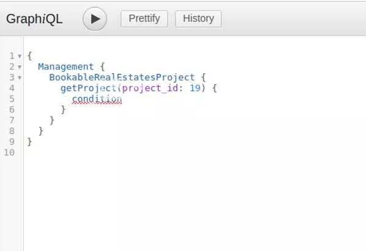Collapse the fold arrow on line 1
The height and width of the screenshot is (251, 366).
tap(20, 56)
